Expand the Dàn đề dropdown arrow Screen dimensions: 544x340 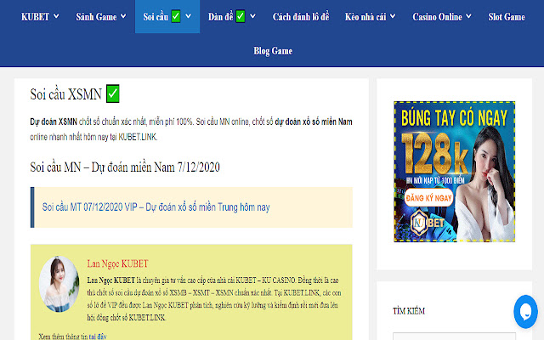(x=253, y=16)
